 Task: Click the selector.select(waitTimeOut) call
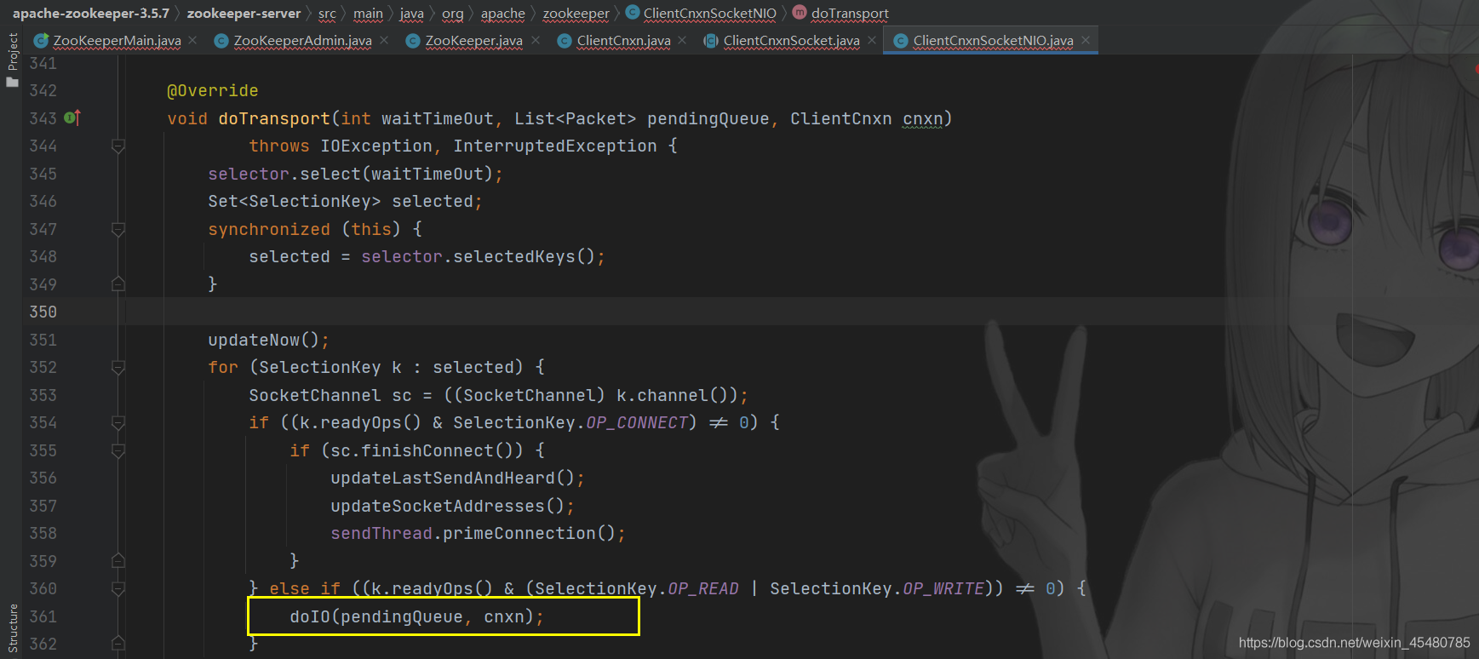click(x=351, y=174)
